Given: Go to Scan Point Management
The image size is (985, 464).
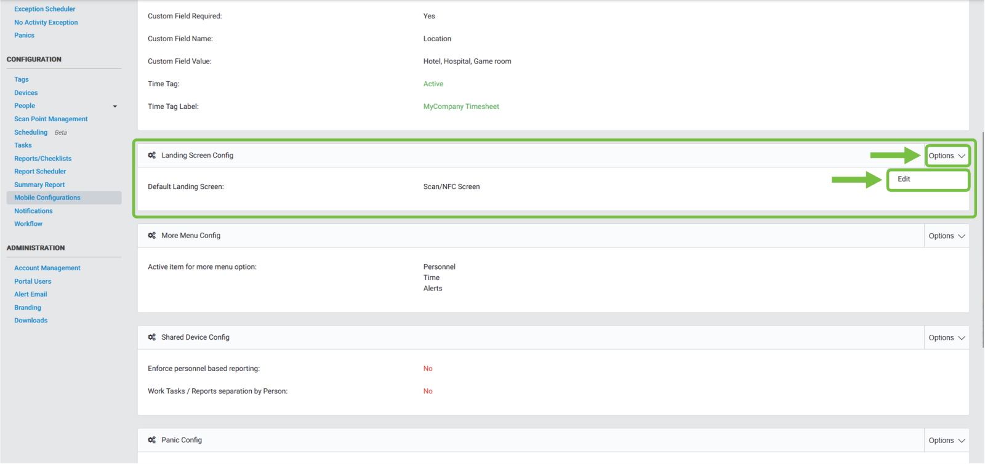Looking at the screenshot, I should click(51, 119).
